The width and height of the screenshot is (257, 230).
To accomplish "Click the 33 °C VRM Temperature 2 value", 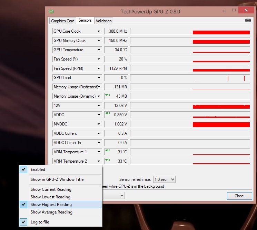I will tap(116, 161).
